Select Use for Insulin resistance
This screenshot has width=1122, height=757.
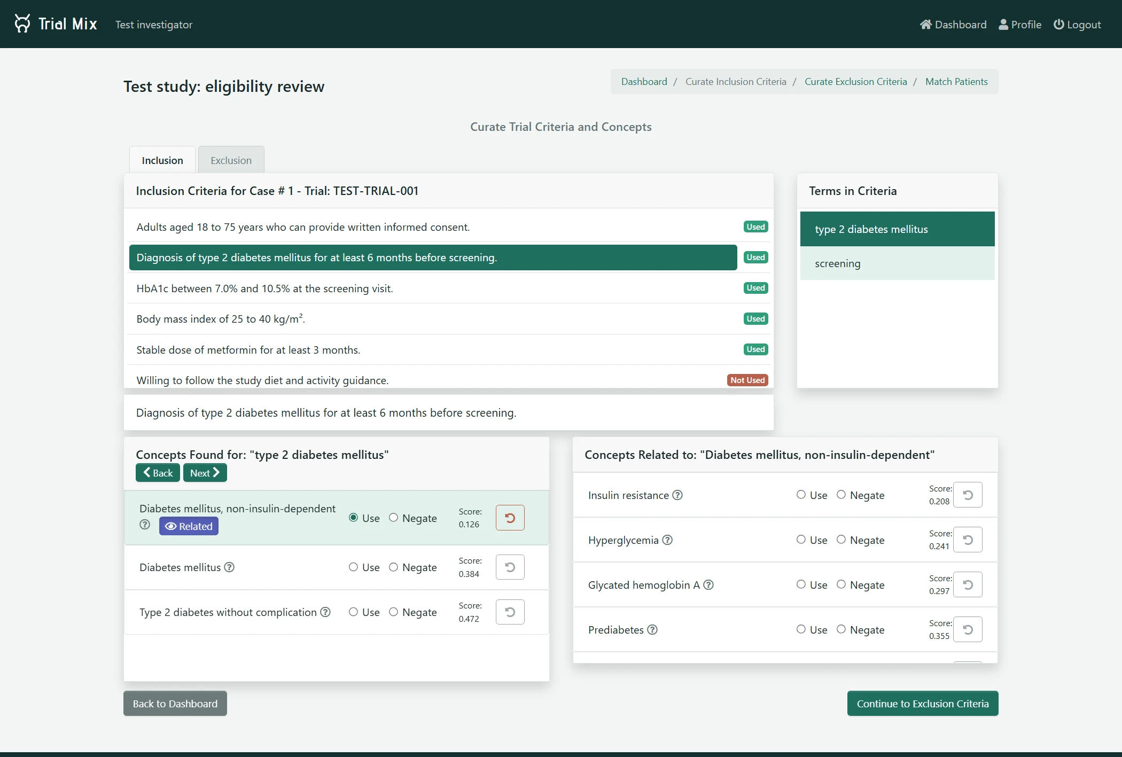(801, 495)
